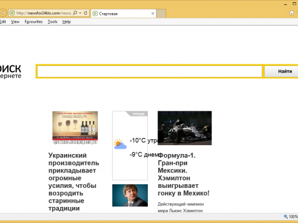The height and width of the screenshot is (223, 298).
Task: Maximize the browser window
Action: 294,4
